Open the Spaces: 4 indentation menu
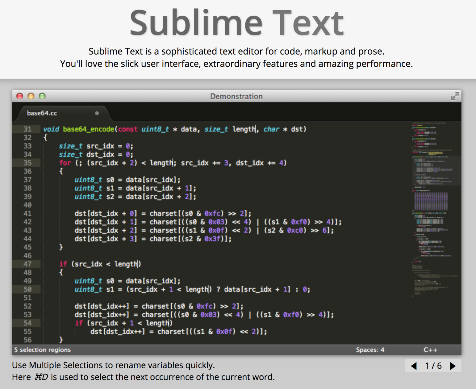Image resolution: width=476 pixels, height=389 pixels. coord(370,350)
